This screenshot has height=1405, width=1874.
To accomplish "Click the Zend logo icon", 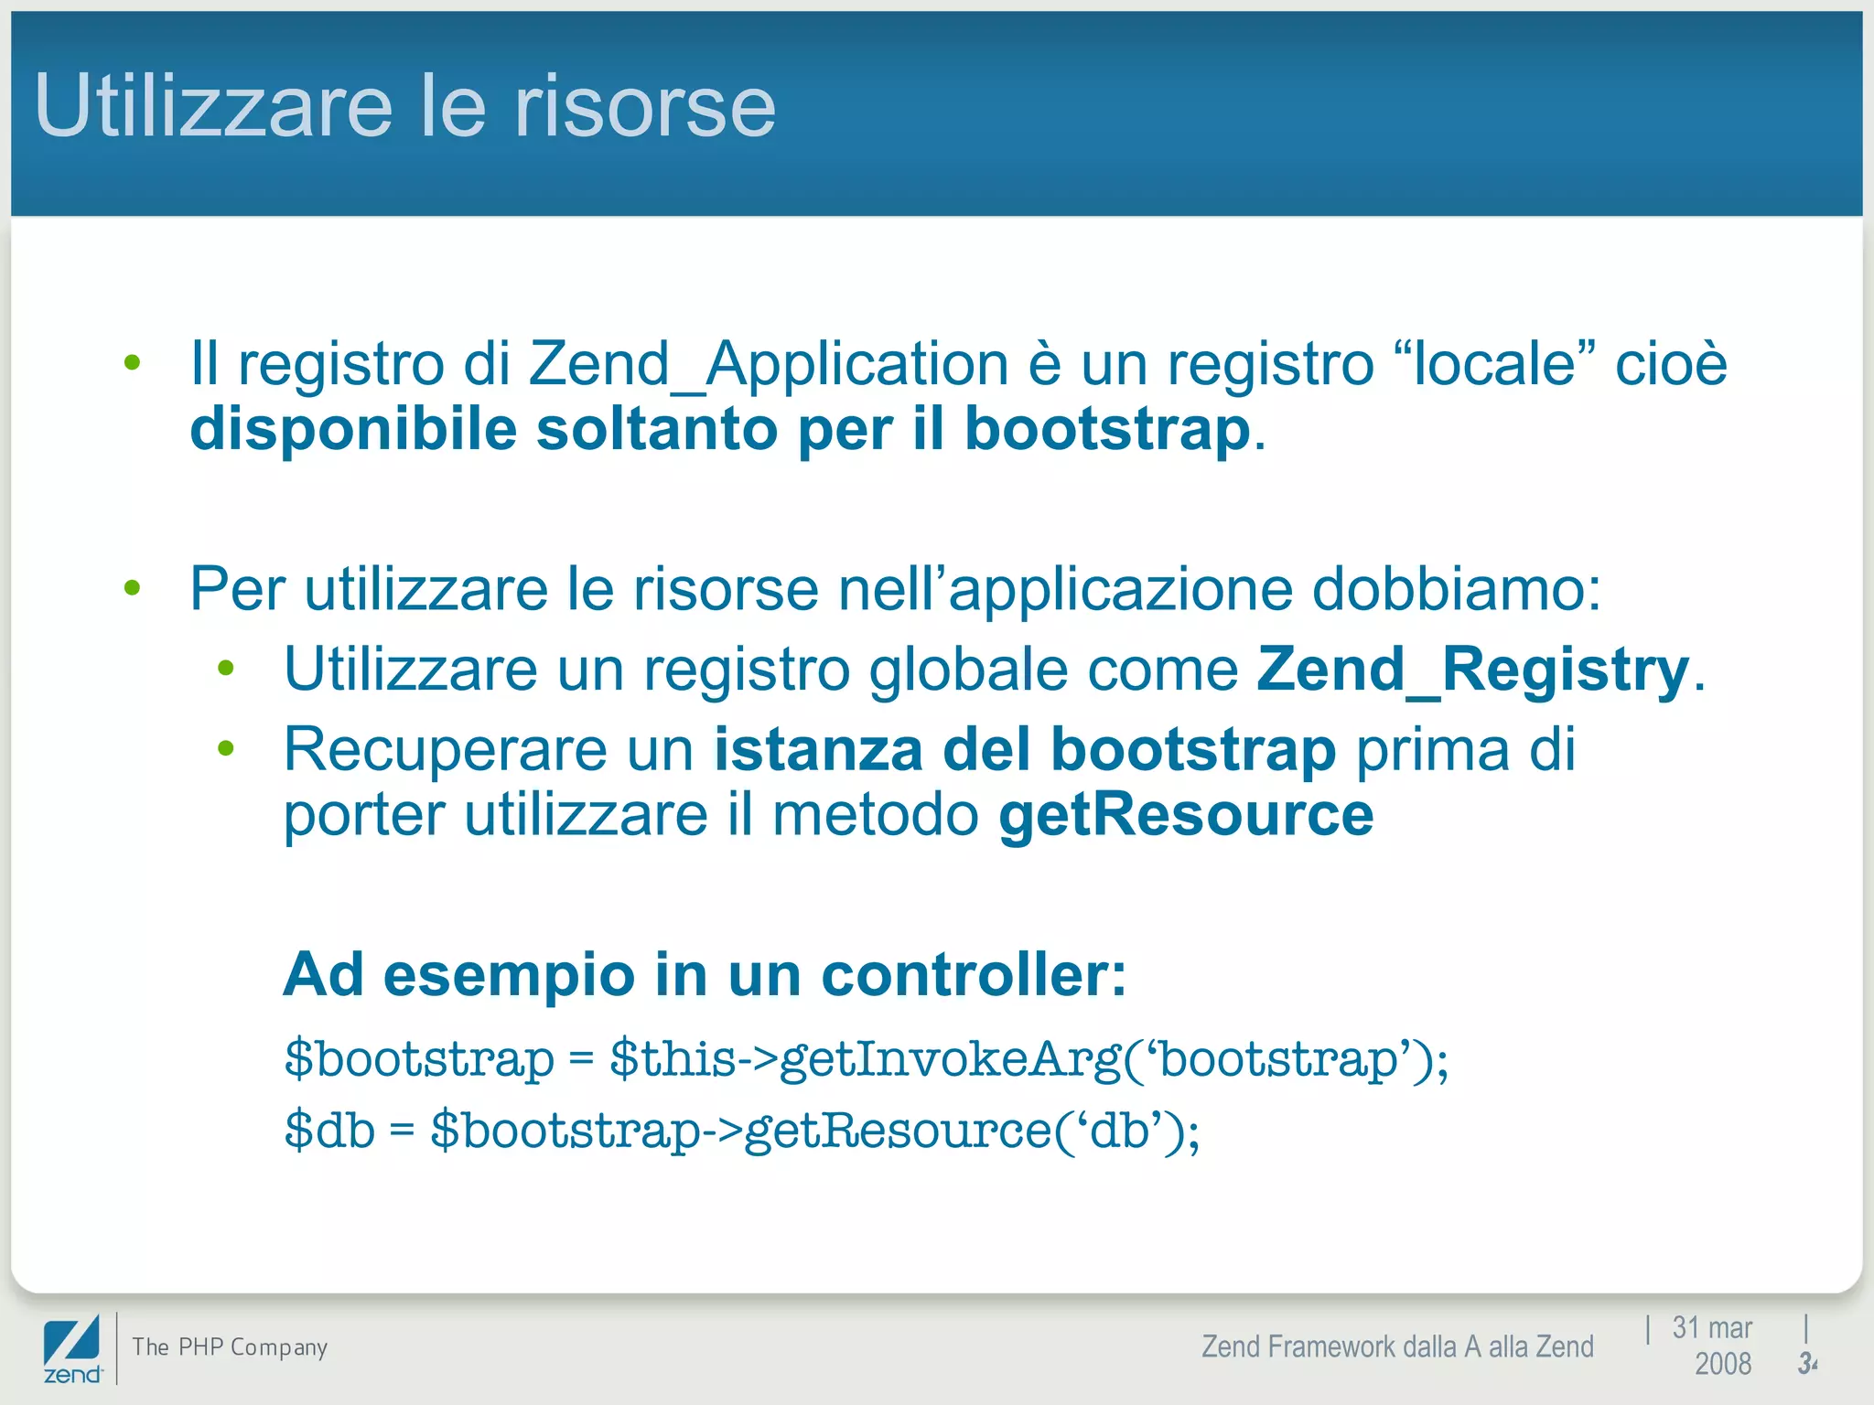I will pyautogui.click(x=72, y=1349).
